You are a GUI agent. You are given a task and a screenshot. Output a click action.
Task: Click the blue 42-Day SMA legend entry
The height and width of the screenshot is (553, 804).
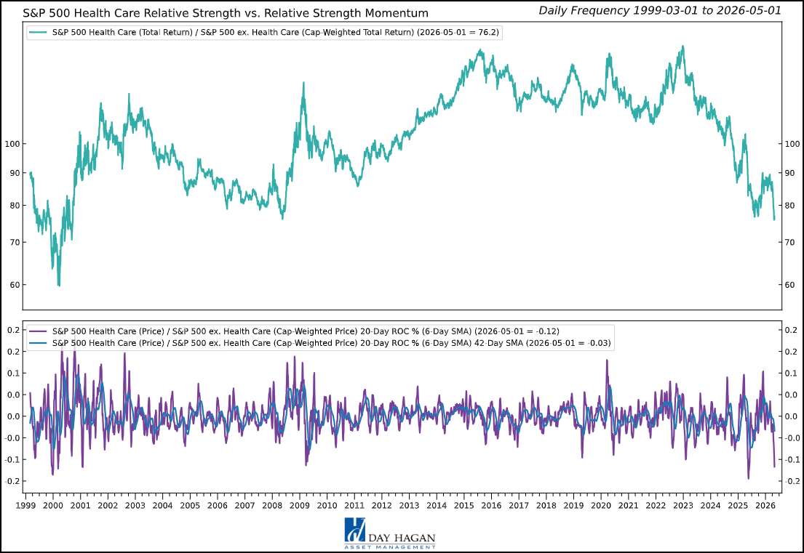pyautogui.click(x=320, y=343)
